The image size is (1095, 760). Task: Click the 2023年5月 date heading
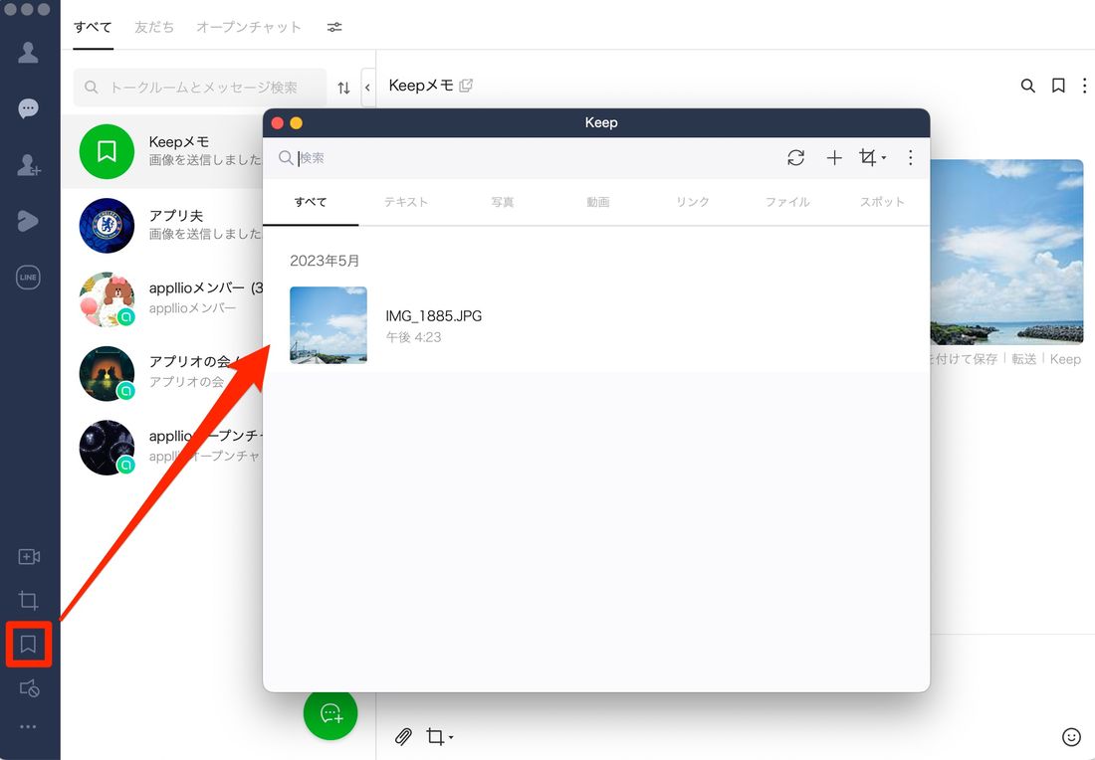(x=325, y=261)
